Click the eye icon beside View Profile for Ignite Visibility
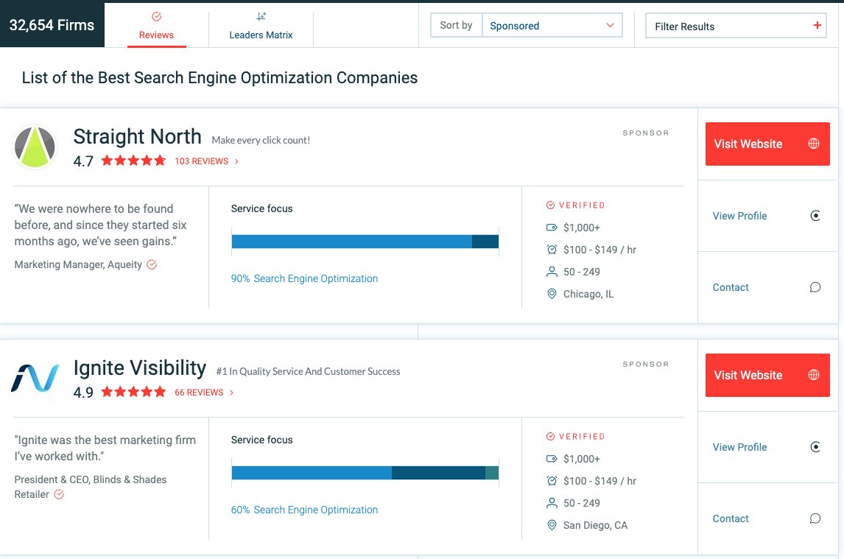844x559 pixels. 815,446
